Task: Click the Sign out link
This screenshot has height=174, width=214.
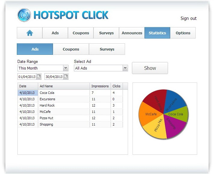Action: point(188,18)
